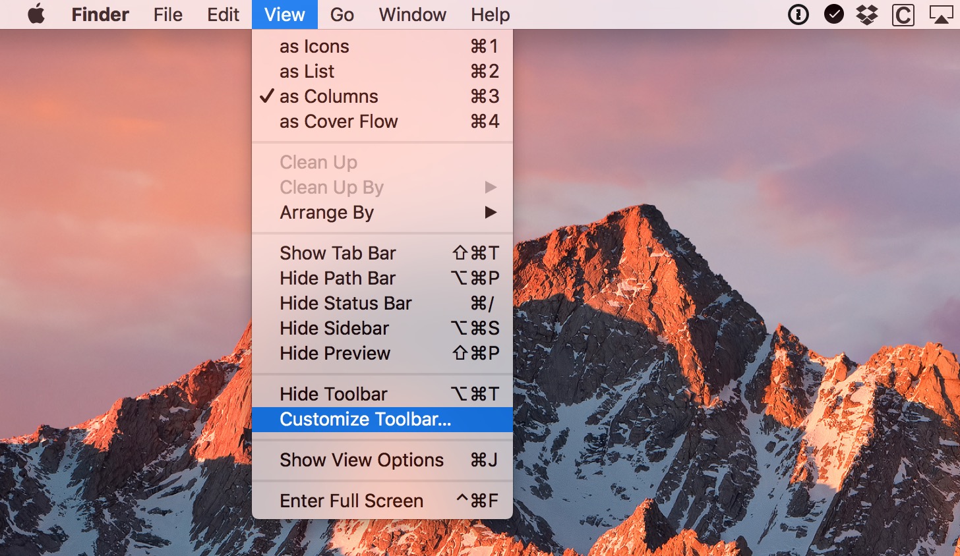Open the 1Password menu bar icon

click(x=798, y=14)
